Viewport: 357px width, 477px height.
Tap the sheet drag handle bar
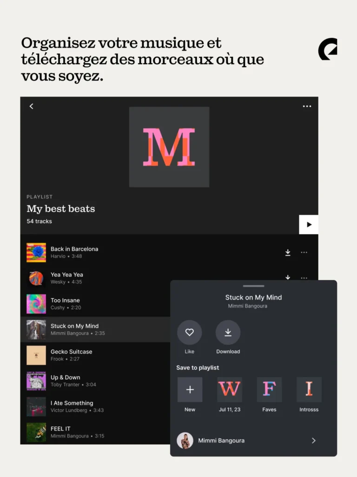253,286
